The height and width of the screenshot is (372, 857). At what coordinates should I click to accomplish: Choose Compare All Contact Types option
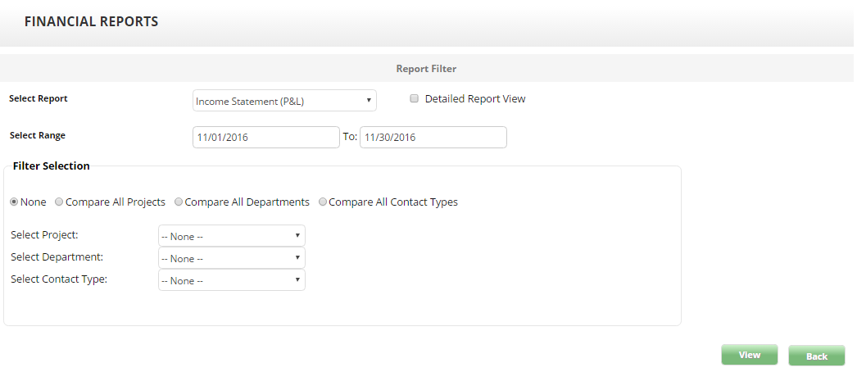pyautogui.click(x=323, y=202)
